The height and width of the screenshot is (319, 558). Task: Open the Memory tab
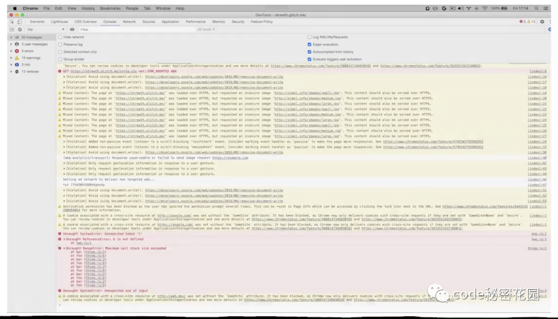219,22
